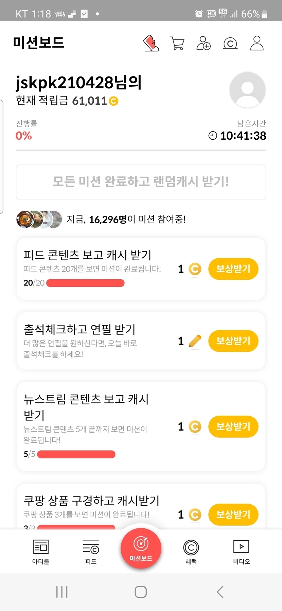Claim reward for 피드 콘텐츠 mission
This screenshot has width=282, height=611.
(x=233, y=269)
